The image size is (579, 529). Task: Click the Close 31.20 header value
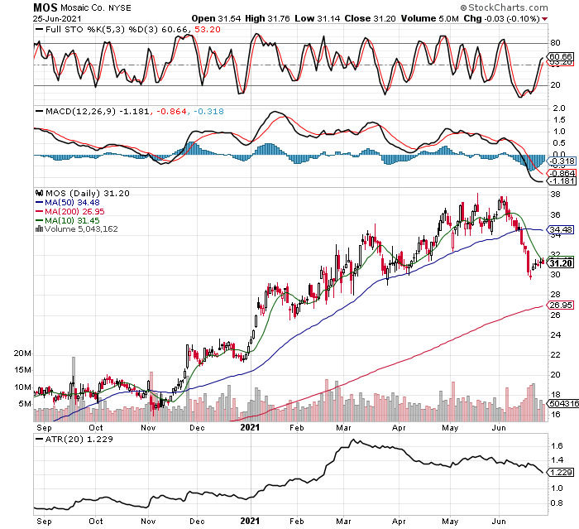click(370, 18)
